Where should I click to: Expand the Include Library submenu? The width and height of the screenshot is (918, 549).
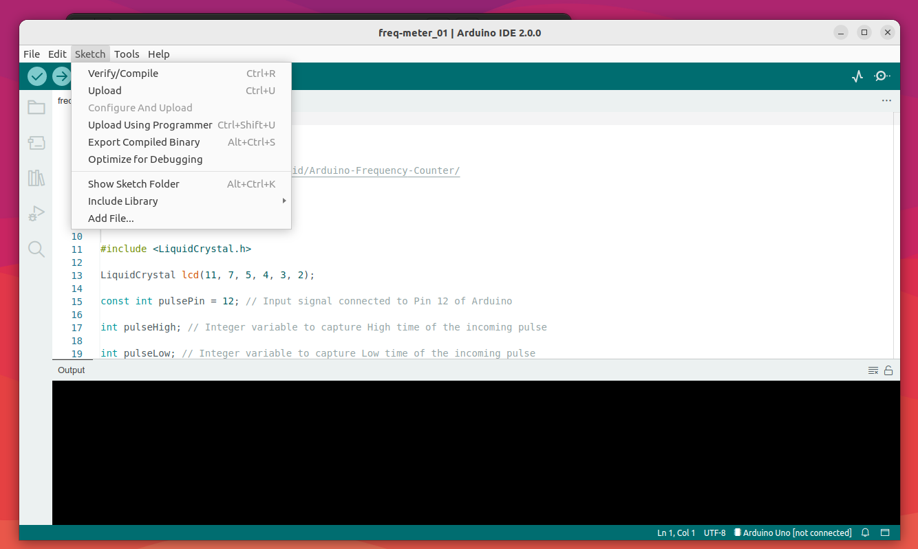pyautogui.click(x=182, y=201)
